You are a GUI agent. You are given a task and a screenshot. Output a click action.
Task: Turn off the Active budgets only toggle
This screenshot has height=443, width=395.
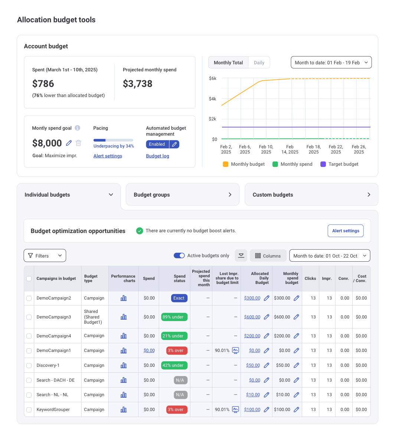pos(179,255)
